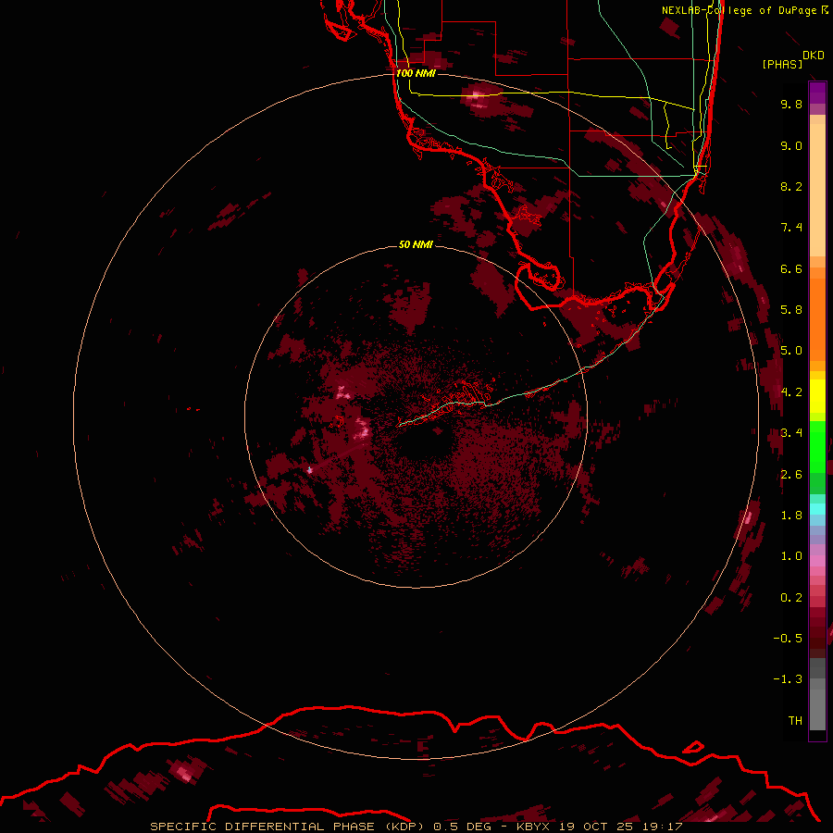Click the 9.0 value on the color scale
This screenshot has height=833, width=833.
click(791, 145)
